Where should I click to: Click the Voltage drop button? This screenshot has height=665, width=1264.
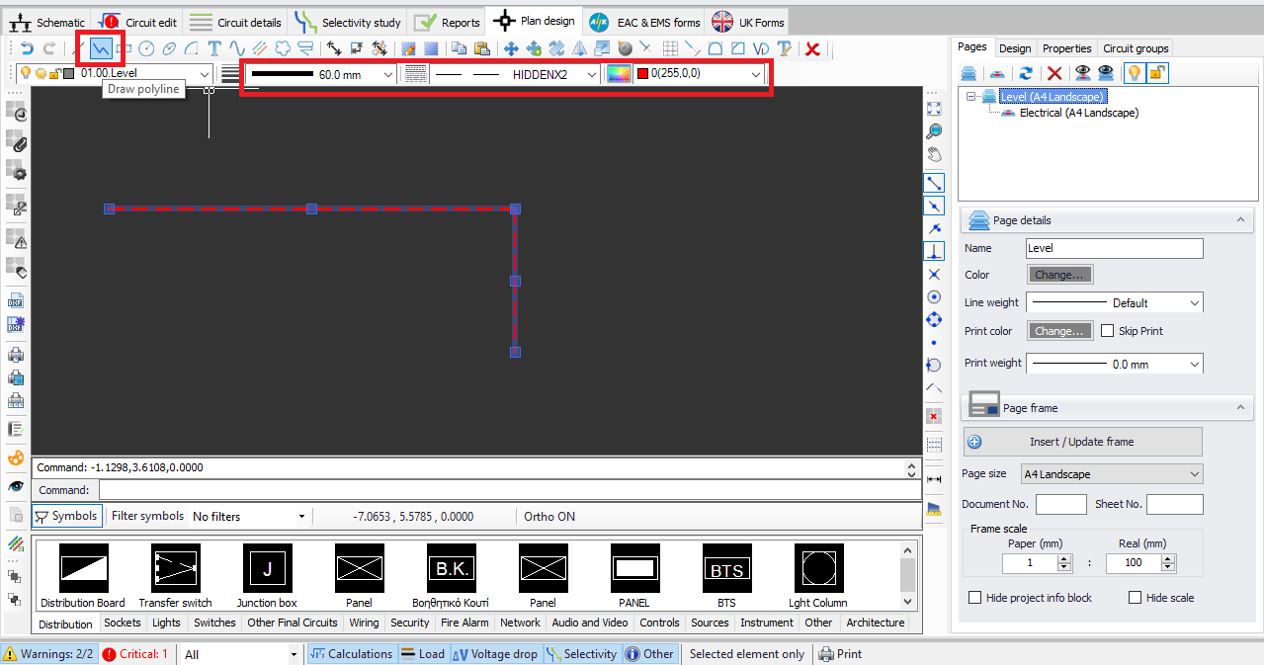click(496, 654)
